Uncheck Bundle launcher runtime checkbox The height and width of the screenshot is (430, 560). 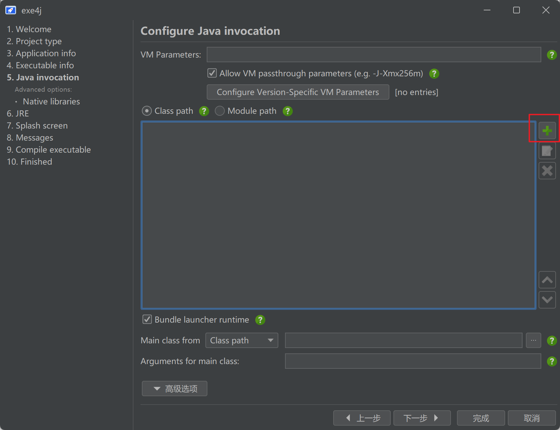coord(147,320)
